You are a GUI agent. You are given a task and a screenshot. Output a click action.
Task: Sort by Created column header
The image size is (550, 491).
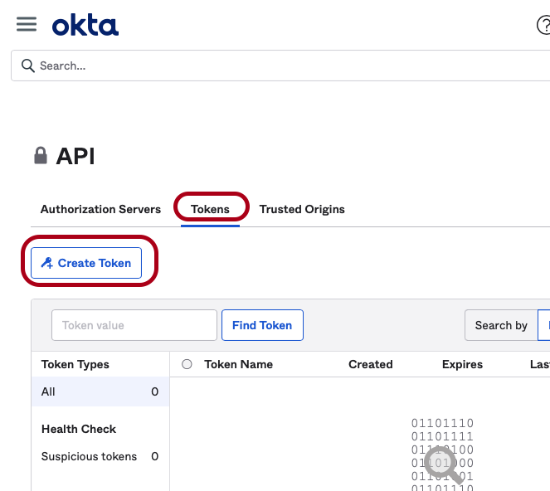pos(370,364)
